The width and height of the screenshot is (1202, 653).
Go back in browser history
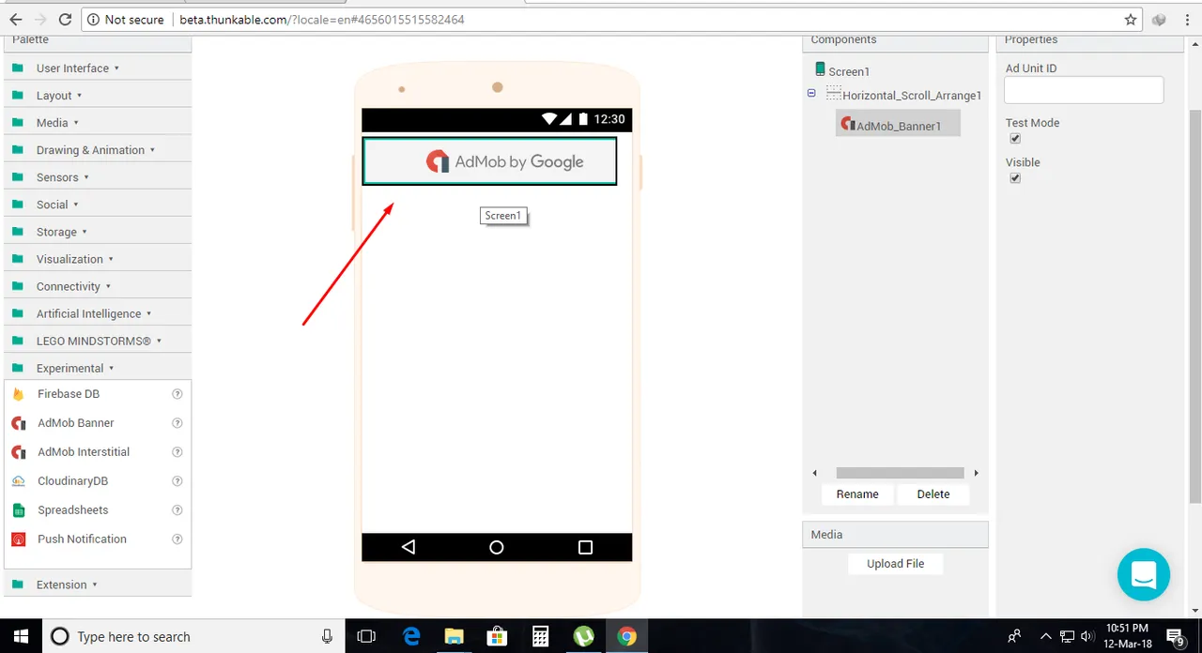tap(15, 19)
